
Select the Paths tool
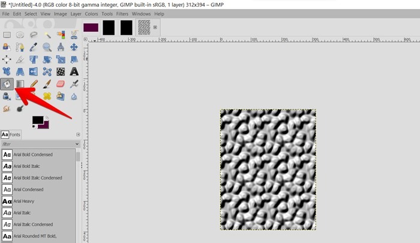coord(20,47)
